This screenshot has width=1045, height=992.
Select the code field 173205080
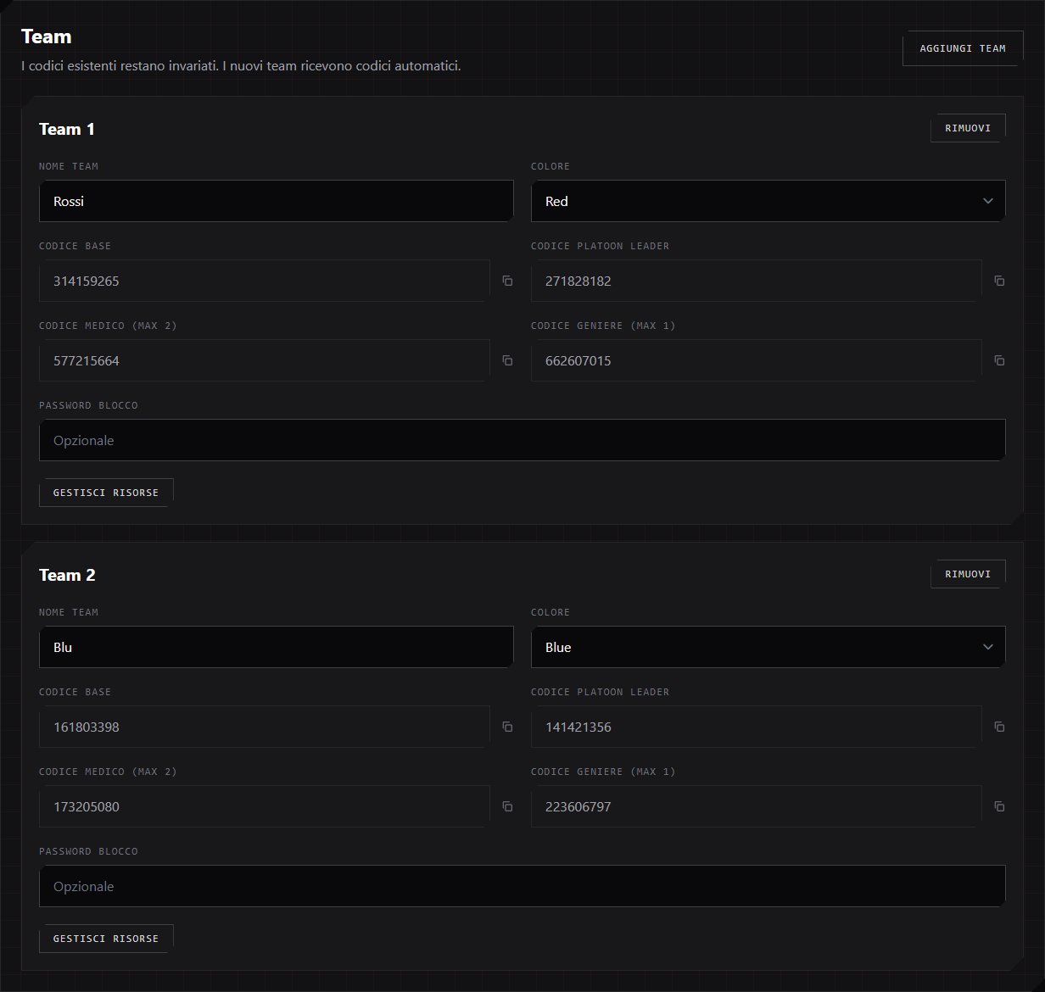[x=265, y=806]
